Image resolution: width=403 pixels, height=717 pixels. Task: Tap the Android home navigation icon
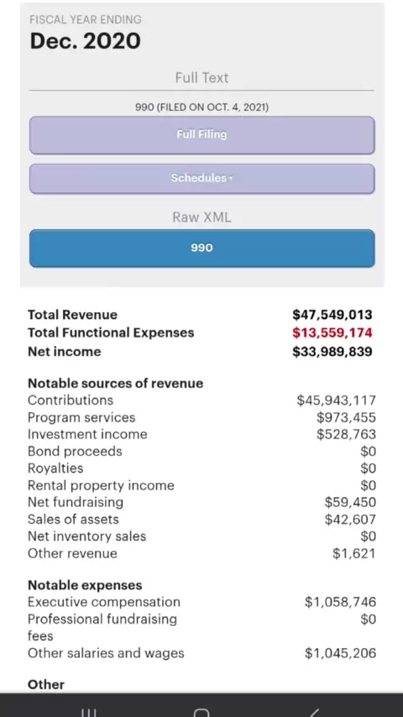(x=201, y=713)
